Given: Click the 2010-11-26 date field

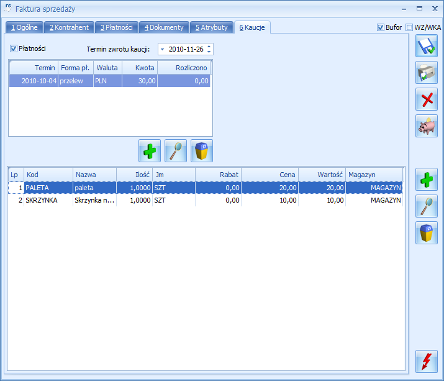Looking at the screenshot, I should [x=186, y=49].
